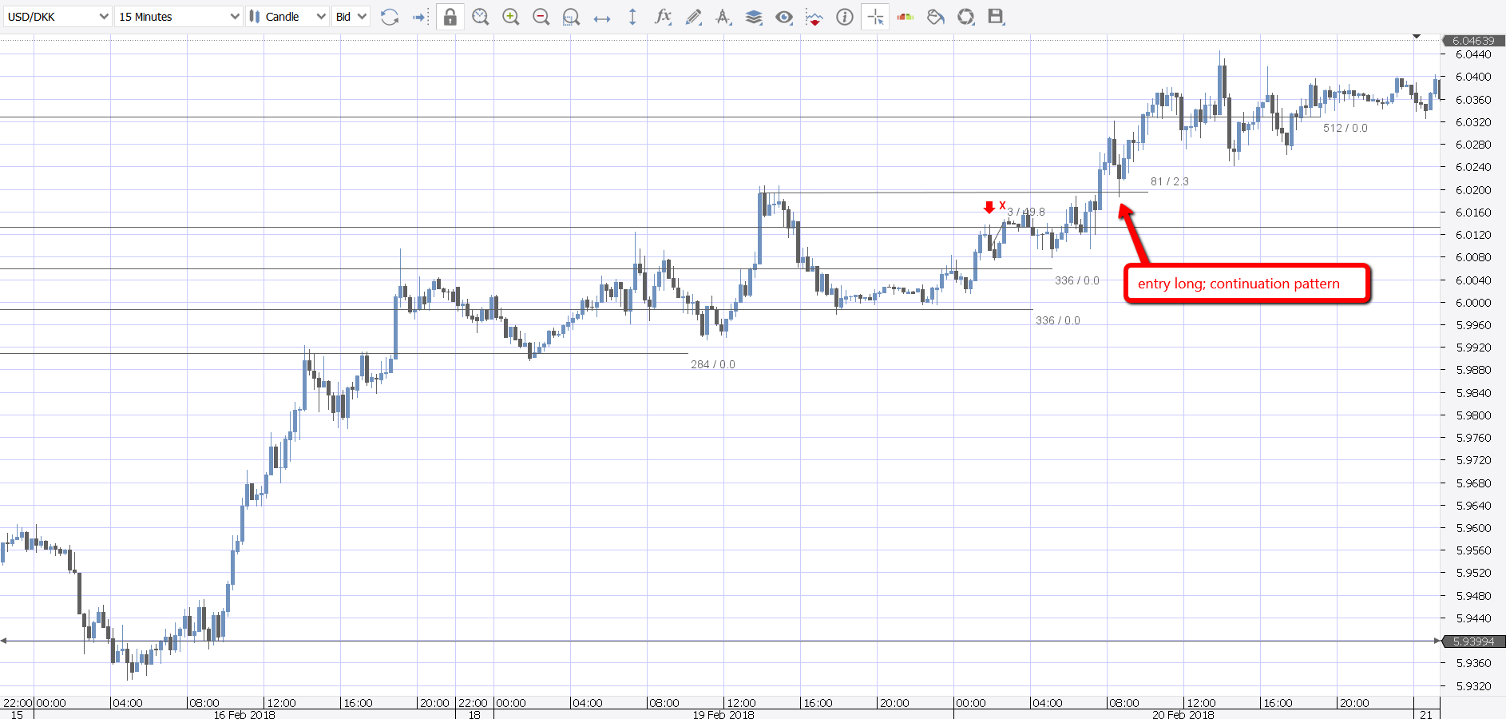
Task: Click the 6.0440 price axis label
Action: [1473, 54]
